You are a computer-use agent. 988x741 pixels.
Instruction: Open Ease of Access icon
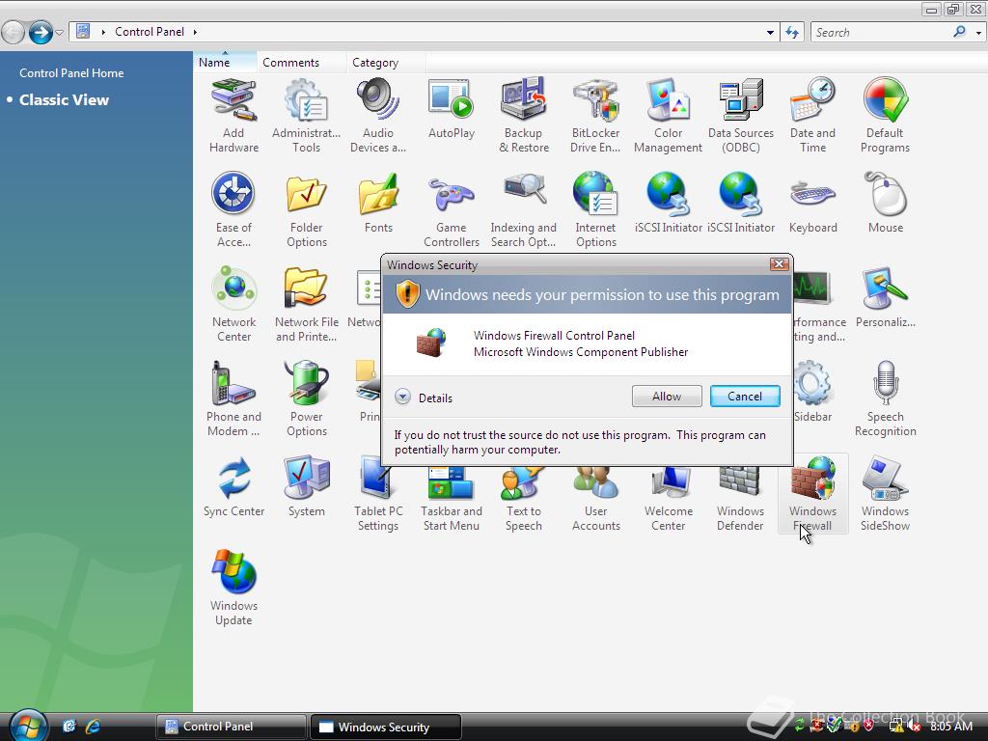click(x=233, y=209)
